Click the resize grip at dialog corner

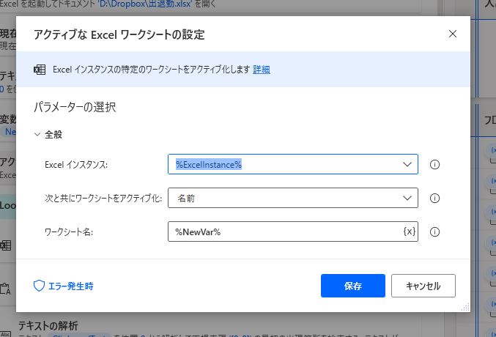465,307
